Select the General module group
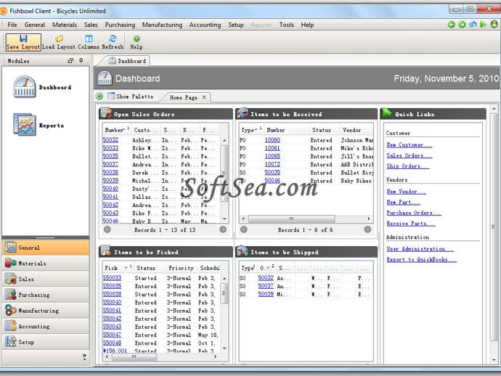Screen dimensions: 501x376 click(x=45, y=248)
